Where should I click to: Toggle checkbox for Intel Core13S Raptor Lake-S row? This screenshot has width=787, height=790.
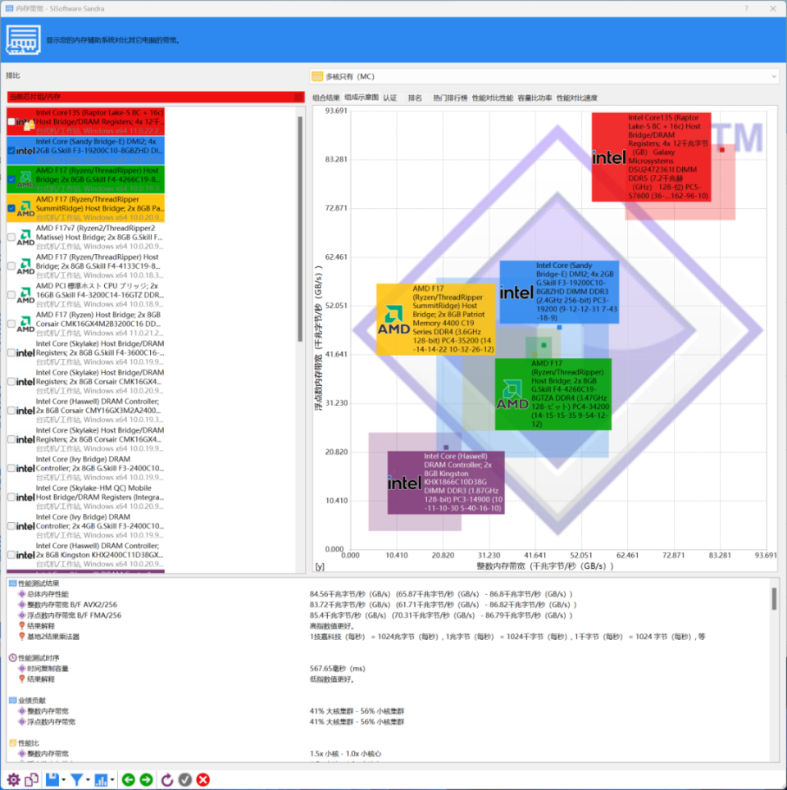coord(11,122)
